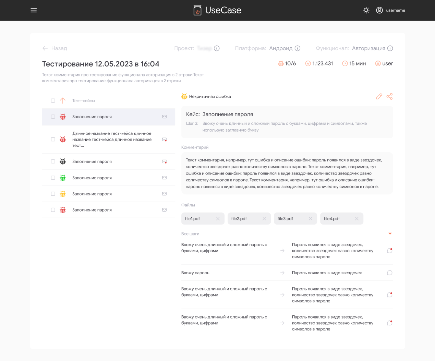Check the green-bug Заполнение пароля checkbox
The height and width of the screenshot is (361, 435).
[x=53, y=178]
